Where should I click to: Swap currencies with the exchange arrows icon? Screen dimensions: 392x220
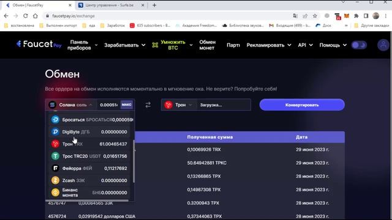coord(148,105)
